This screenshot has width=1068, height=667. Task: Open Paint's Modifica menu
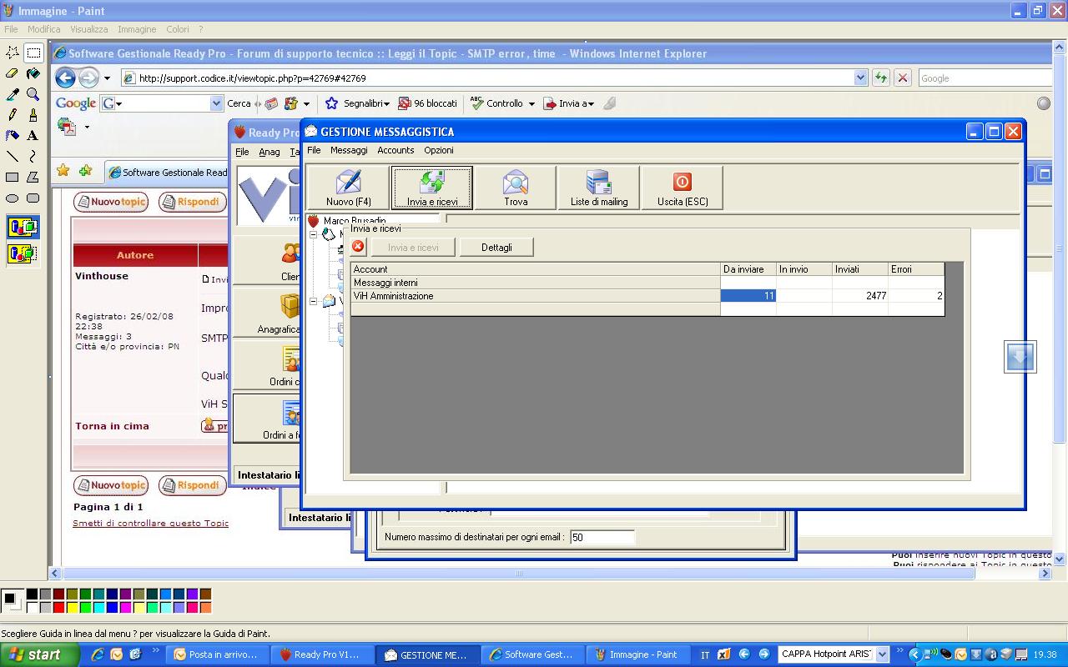click(x=43, y=29)
